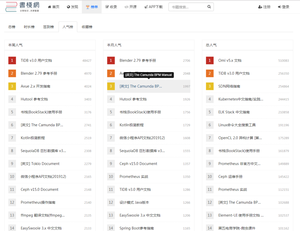This screenshot has width=300, height=231.
Task: Click total view count 510083
Action: 284,60
